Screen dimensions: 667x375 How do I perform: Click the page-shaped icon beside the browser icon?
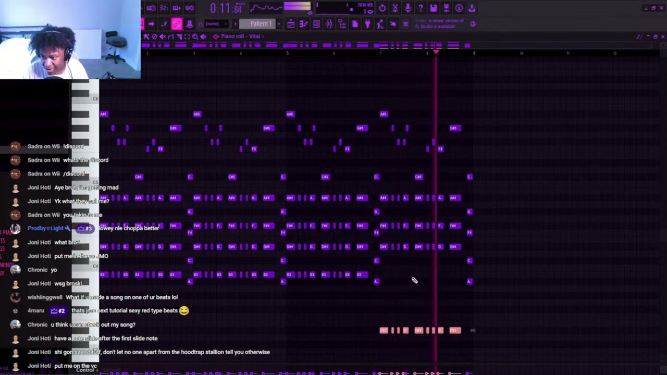[354, 24]
